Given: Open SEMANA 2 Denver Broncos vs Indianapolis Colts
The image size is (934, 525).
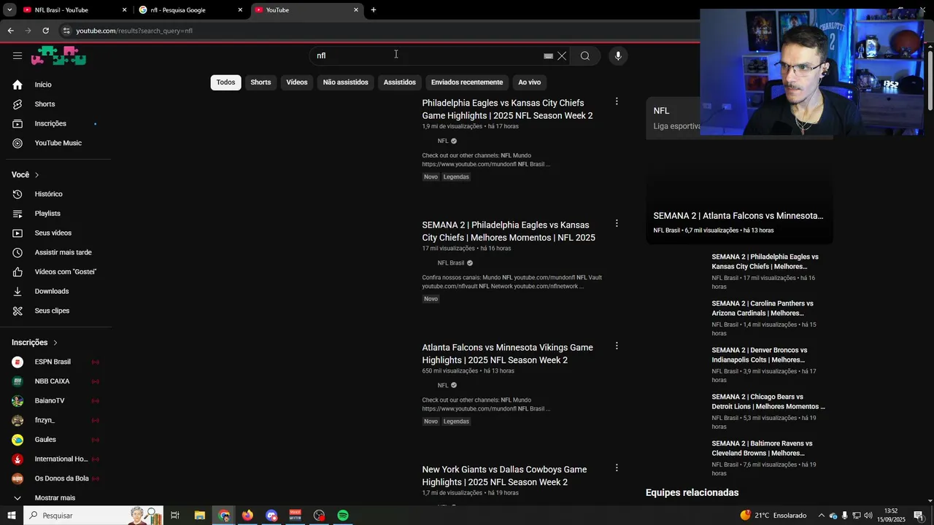Looking at the screenshot, I should 760,355.
